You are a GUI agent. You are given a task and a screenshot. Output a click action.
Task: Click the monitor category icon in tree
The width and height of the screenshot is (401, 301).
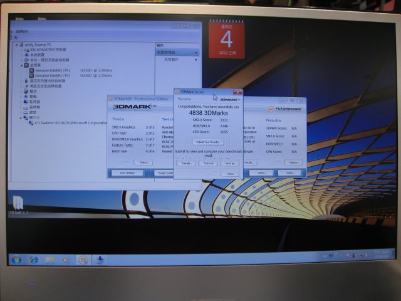coord(26,102)
